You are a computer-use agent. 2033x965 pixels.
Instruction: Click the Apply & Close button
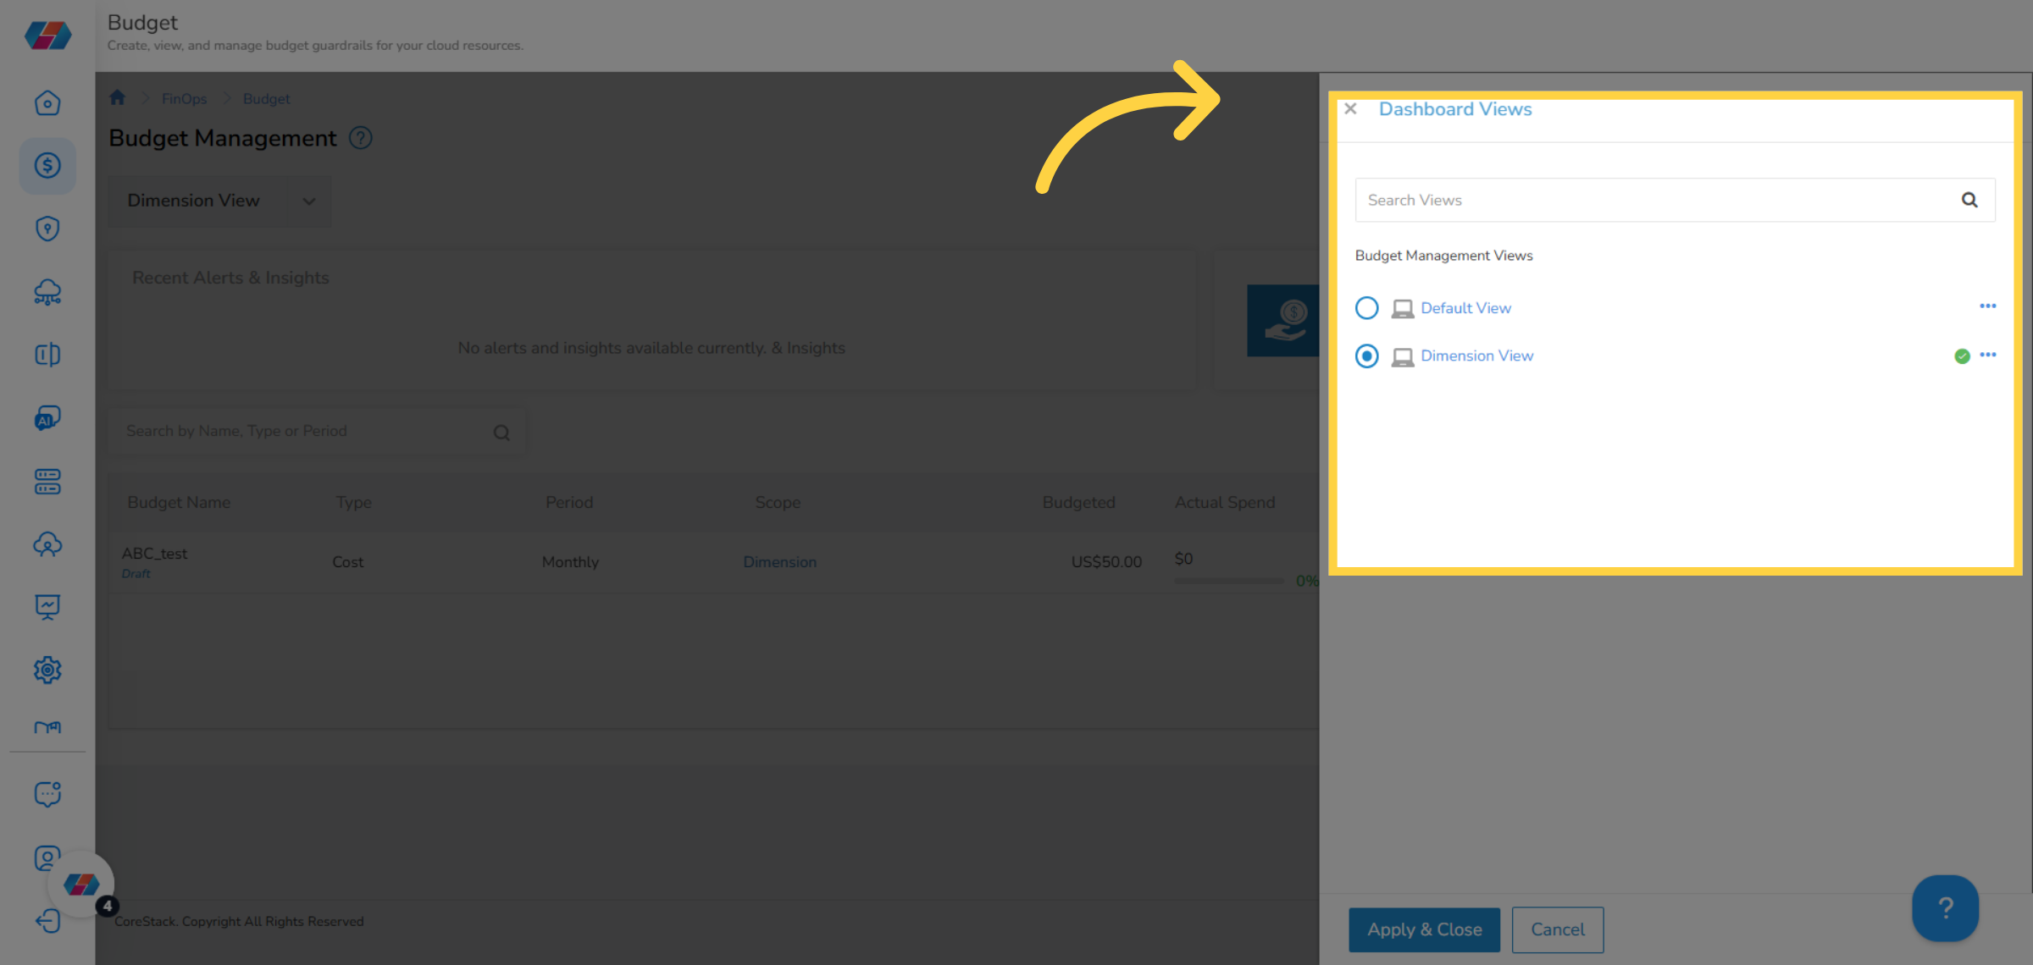click(1424, 929)
